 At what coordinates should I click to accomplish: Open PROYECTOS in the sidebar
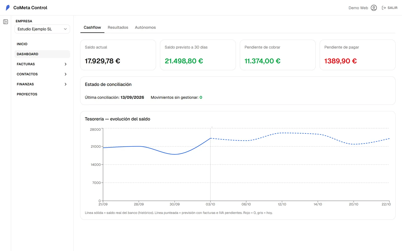pos(27,94)
